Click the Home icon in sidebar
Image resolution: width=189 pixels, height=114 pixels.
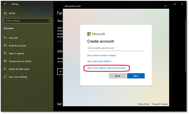5,13
